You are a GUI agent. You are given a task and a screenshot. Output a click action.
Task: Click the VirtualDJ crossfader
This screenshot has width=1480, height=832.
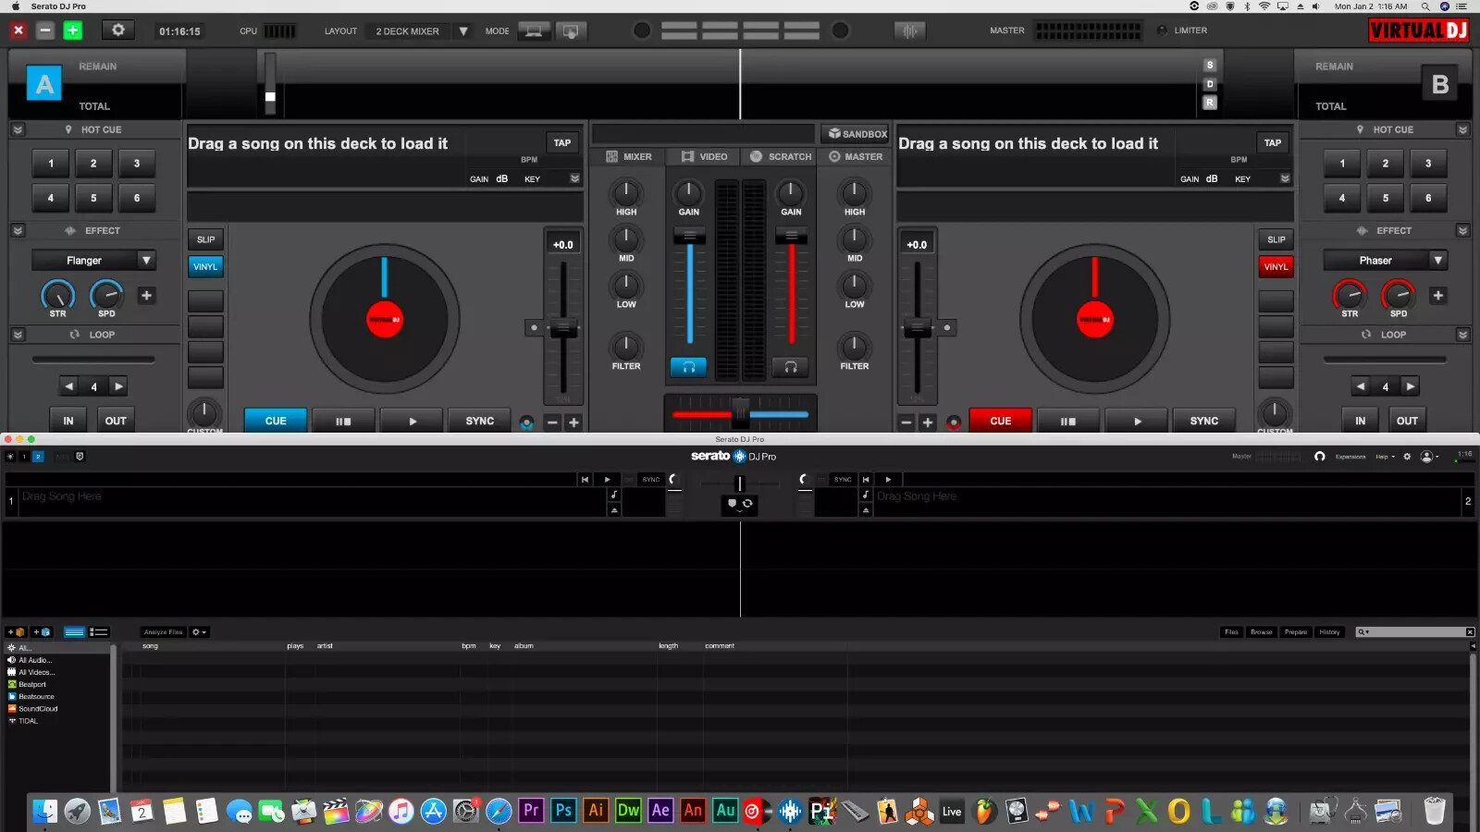point(740,412)
